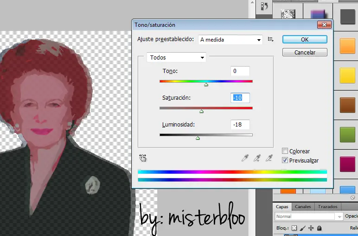Switch to the Capas tab
The width and height of the screenshot is (358, 236).
282,206
